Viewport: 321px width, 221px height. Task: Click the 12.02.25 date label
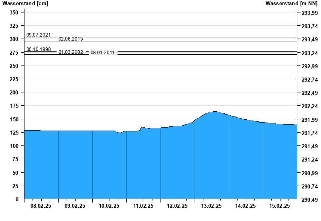point(177,206)
